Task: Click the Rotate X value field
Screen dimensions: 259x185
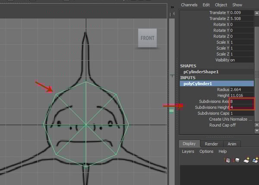Action: (242, 25)
